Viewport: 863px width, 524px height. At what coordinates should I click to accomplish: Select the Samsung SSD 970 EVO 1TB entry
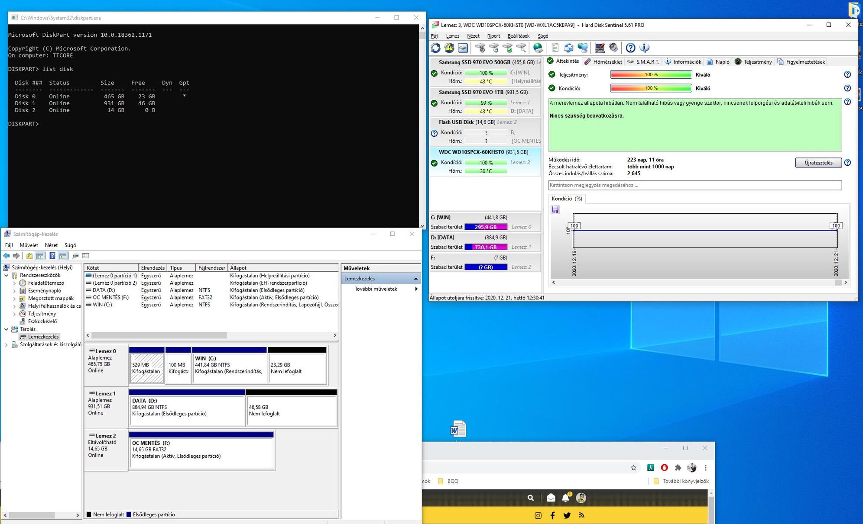(485, 102)
